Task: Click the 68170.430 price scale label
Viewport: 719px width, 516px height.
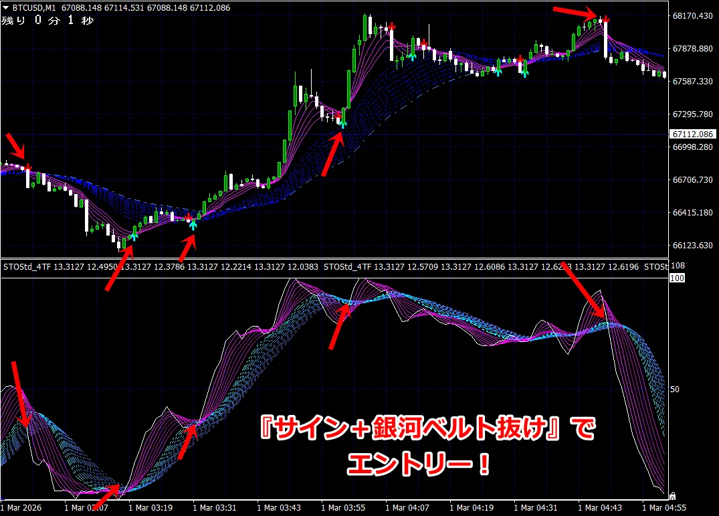Action: [x=693, y=15]
